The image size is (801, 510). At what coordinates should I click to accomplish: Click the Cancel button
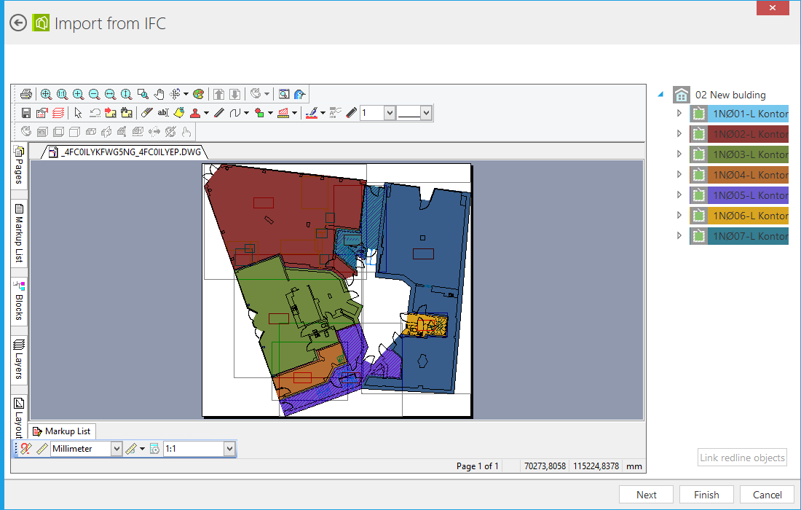click(x=768, y=495)
